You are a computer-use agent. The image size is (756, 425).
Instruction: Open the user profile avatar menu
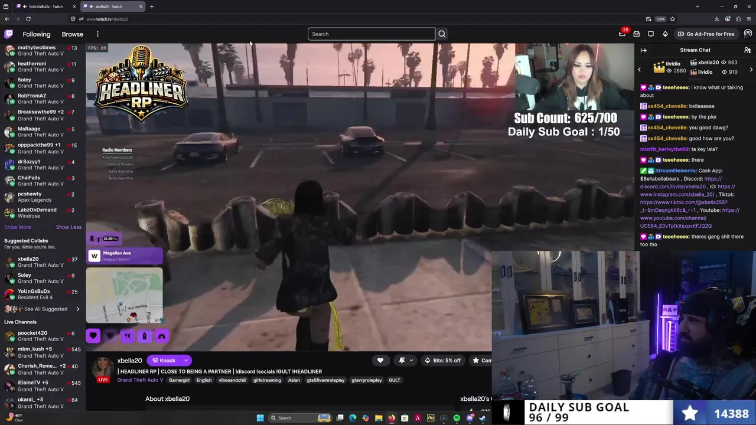748,34
